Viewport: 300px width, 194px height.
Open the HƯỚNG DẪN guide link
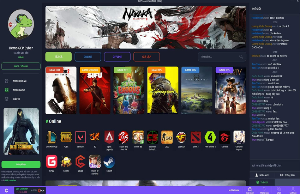[234, 190]
